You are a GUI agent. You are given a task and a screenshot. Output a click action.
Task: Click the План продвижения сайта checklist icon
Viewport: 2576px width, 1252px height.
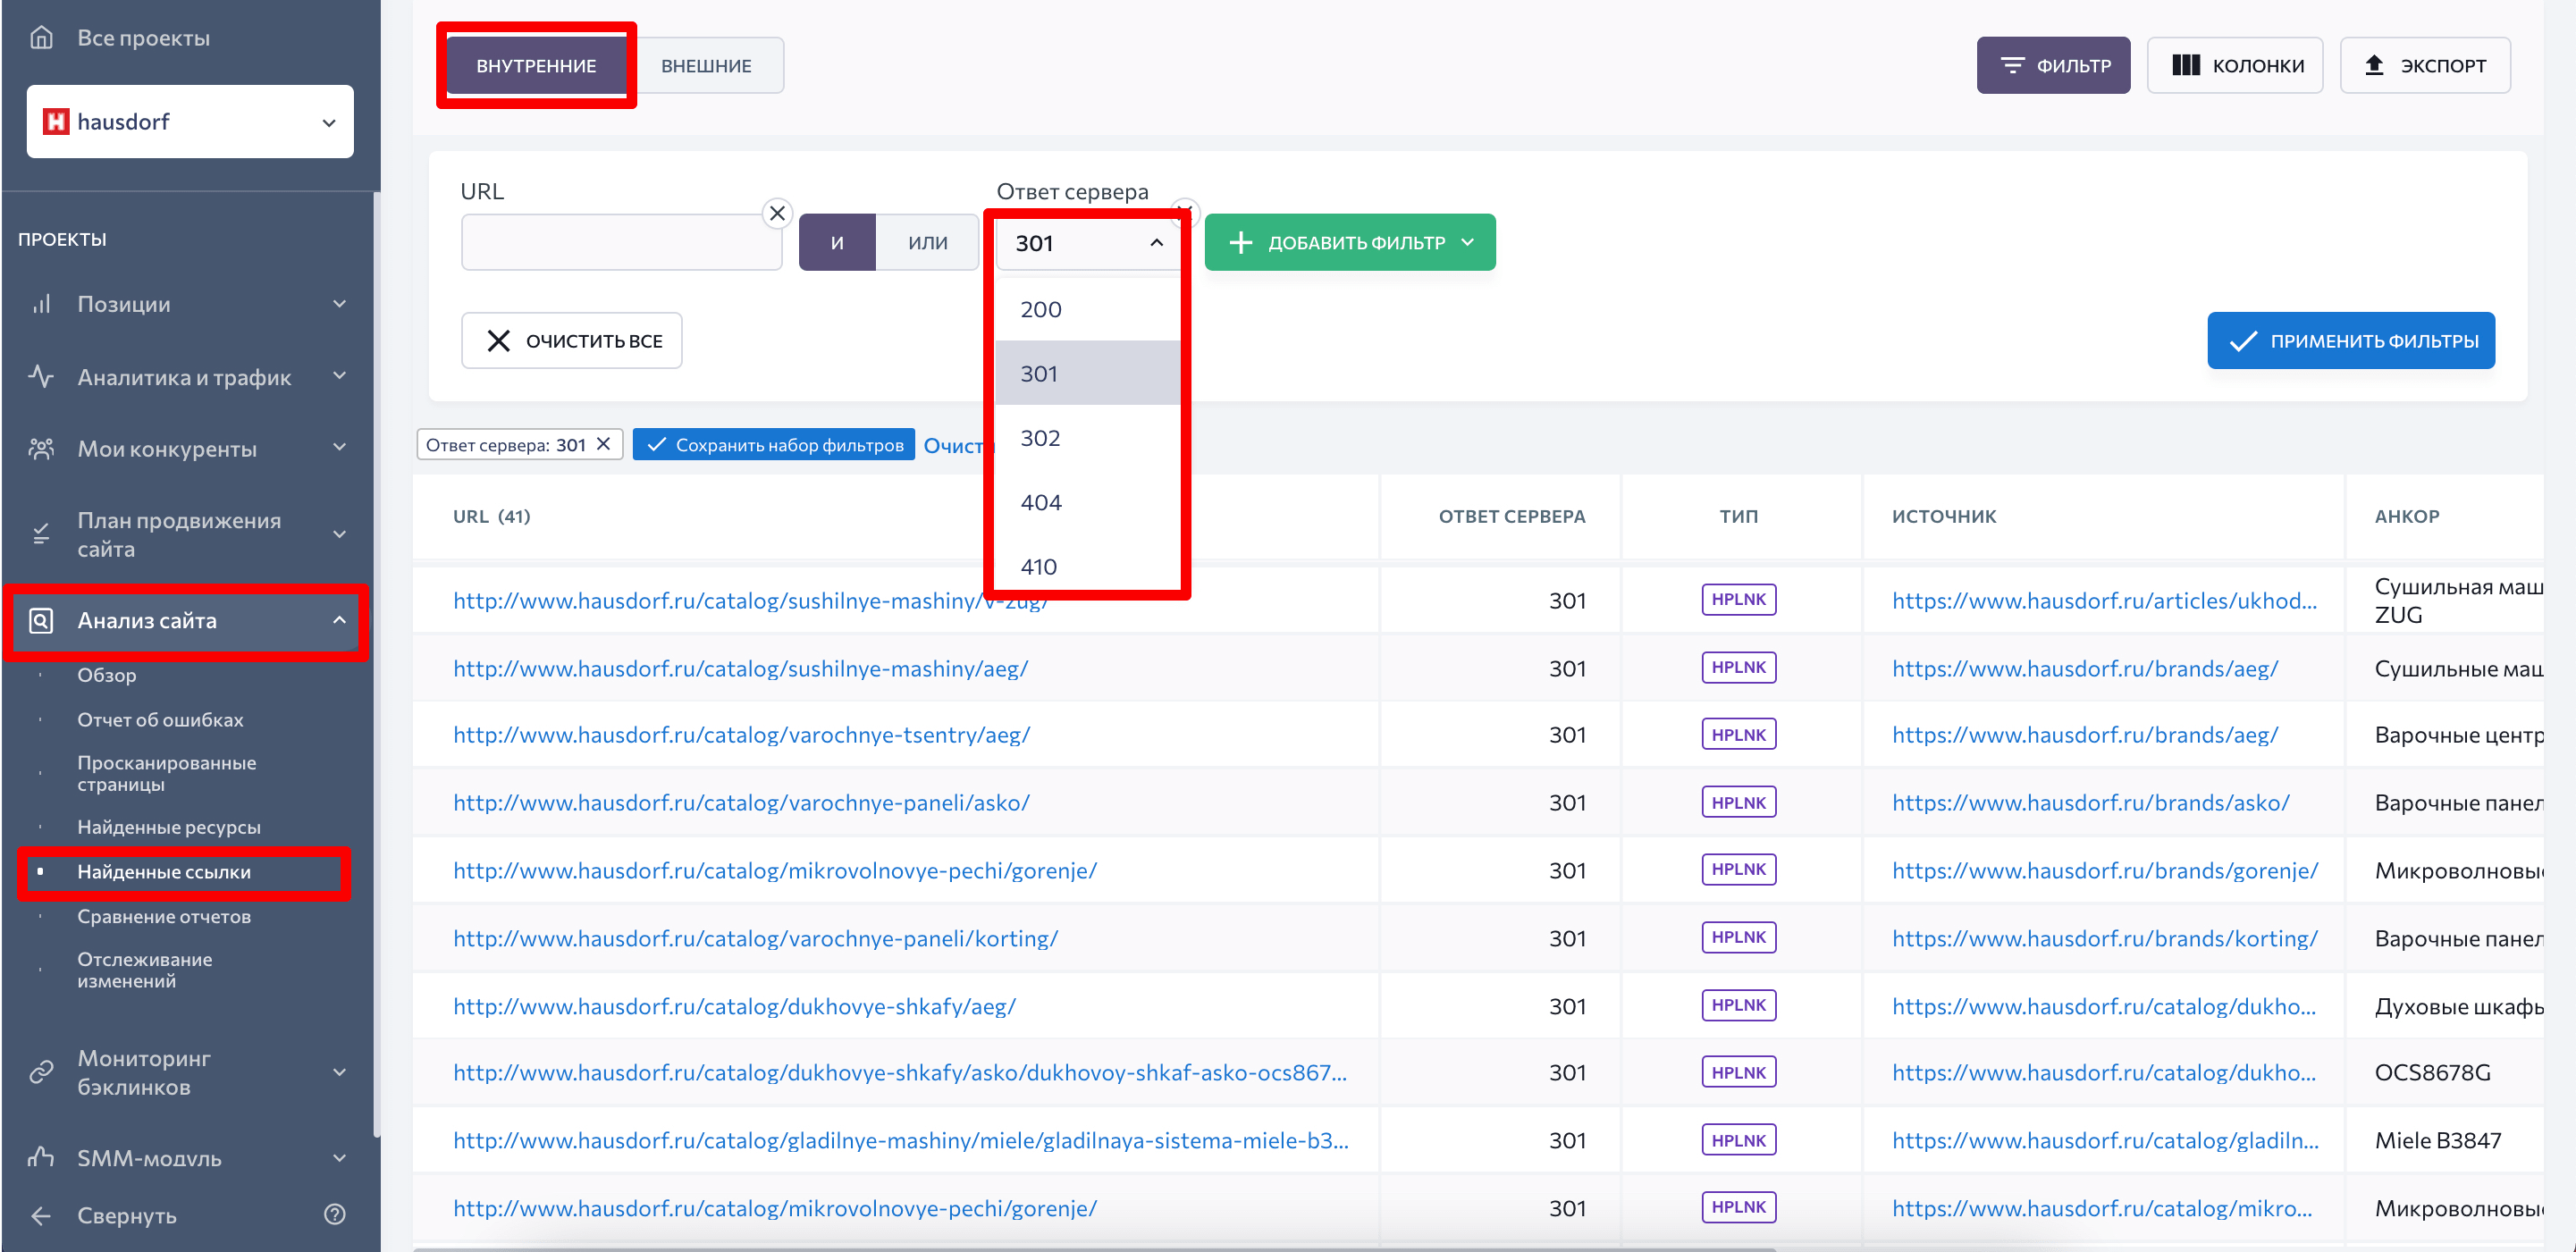(41, 534)
